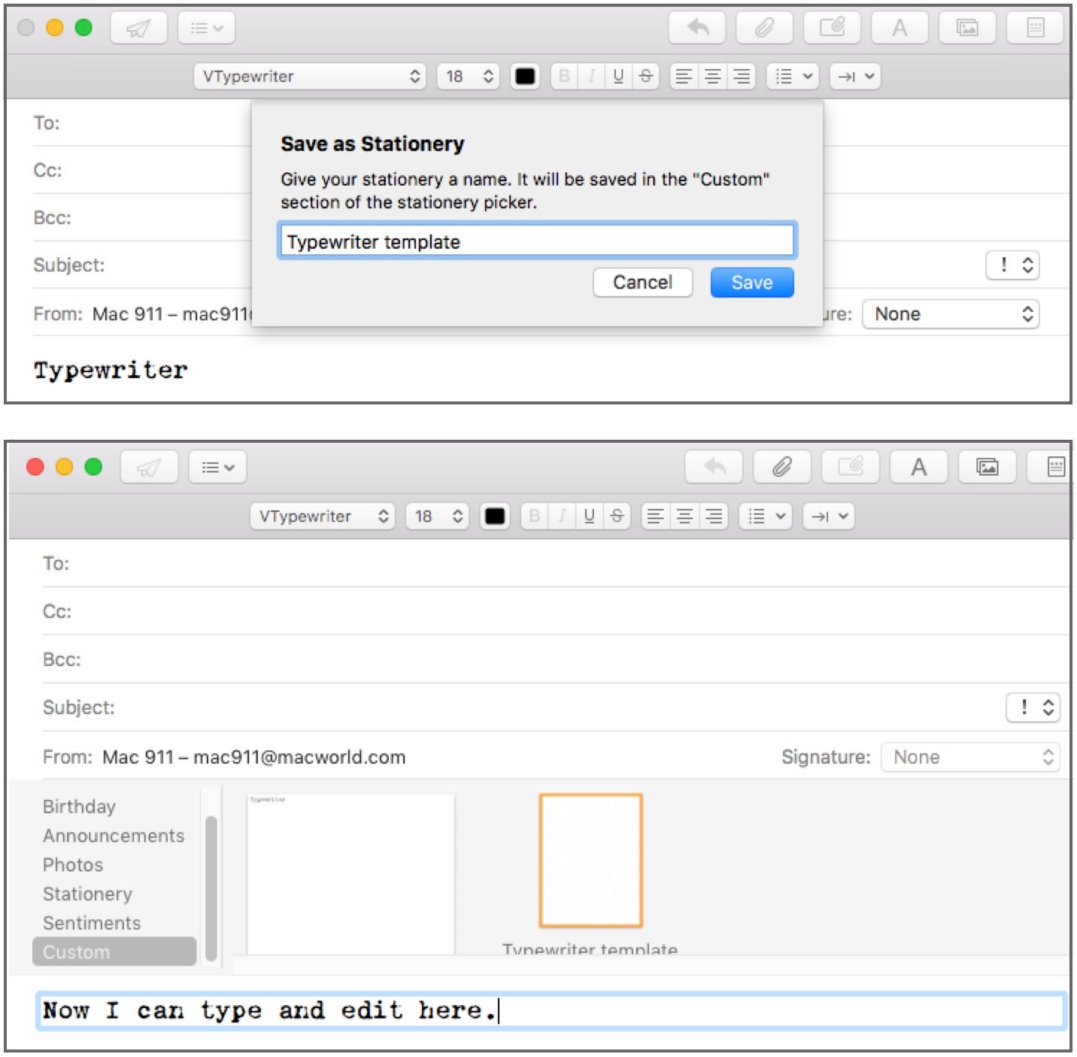Screen dimensions: 1077x1057
Task: Align text left in top window
Action: tap(684, 76)
